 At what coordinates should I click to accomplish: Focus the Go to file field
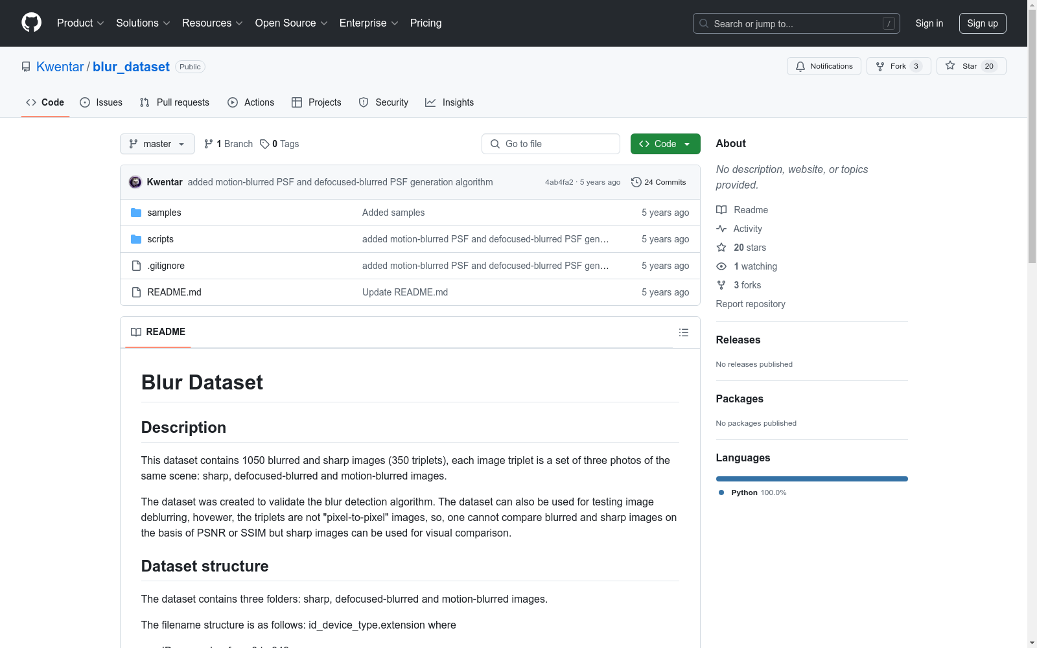[551, 144]
